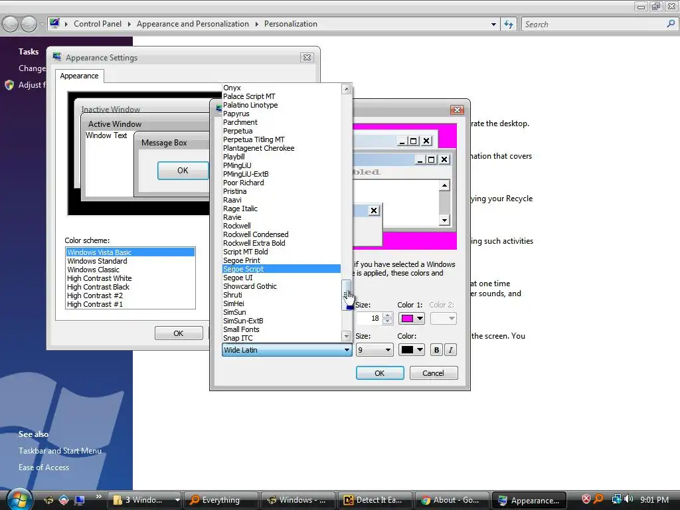Choose High Contrast Black scheme

(130, 287)
